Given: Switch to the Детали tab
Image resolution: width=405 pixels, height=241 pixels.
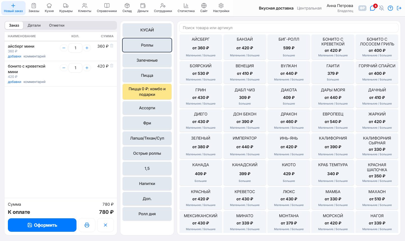Looking at the screenshot, I should [34, 25].
